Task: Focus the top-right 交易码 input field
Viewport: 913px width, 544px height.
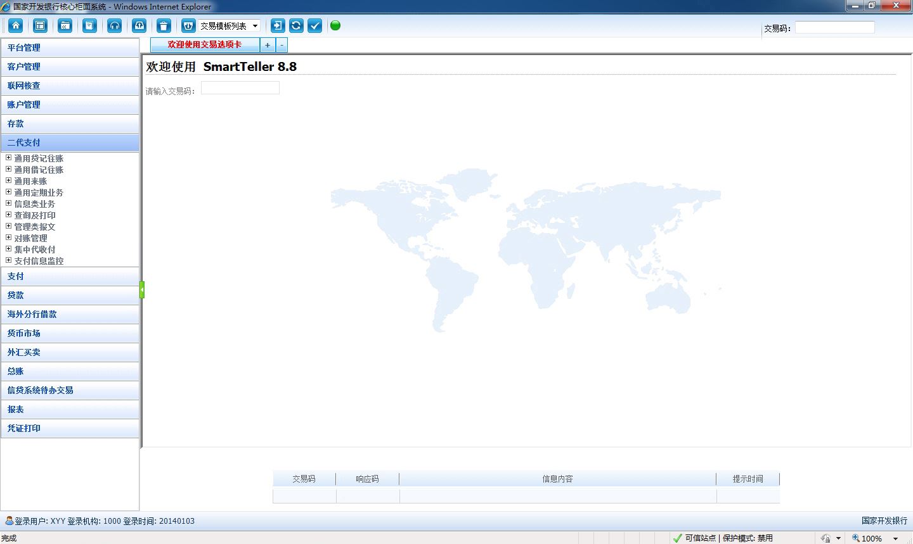Action: coord(835,27)
